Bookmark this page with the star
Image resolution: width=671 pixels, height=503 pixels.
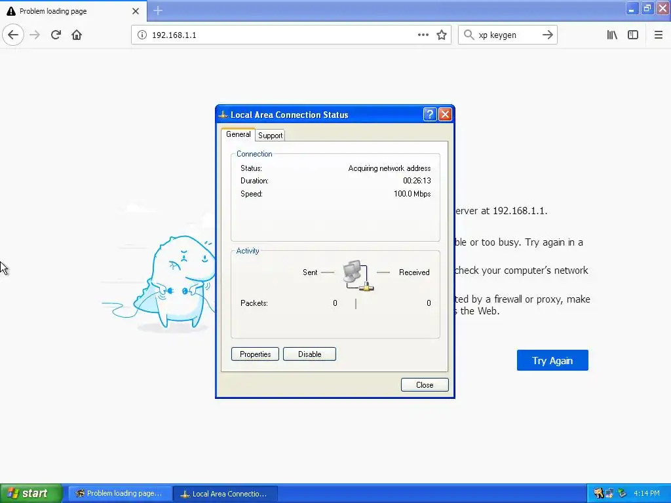point(442,35)
